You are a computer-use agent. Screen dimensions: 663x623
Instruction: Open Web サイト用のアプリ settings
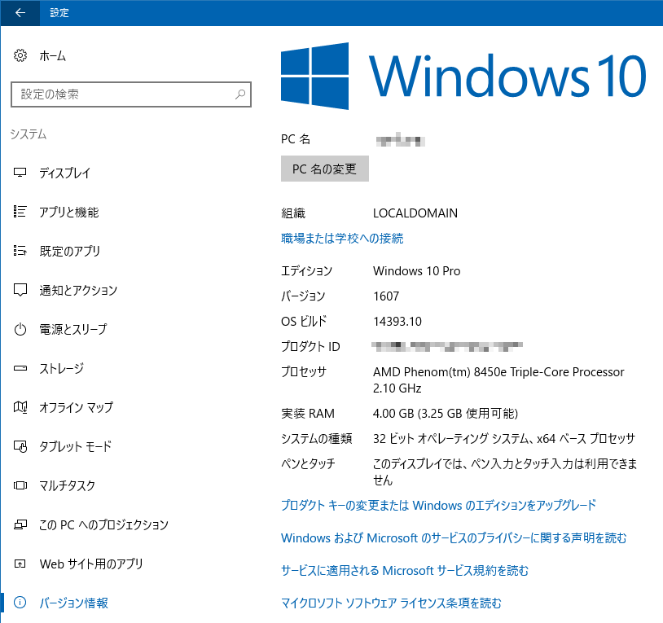coord(91,564)
